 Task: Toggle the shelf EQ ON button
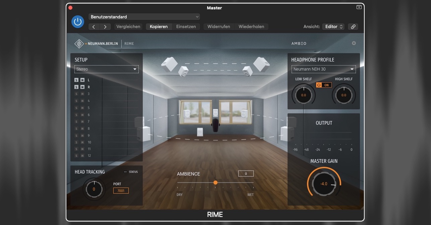point(324,85)
